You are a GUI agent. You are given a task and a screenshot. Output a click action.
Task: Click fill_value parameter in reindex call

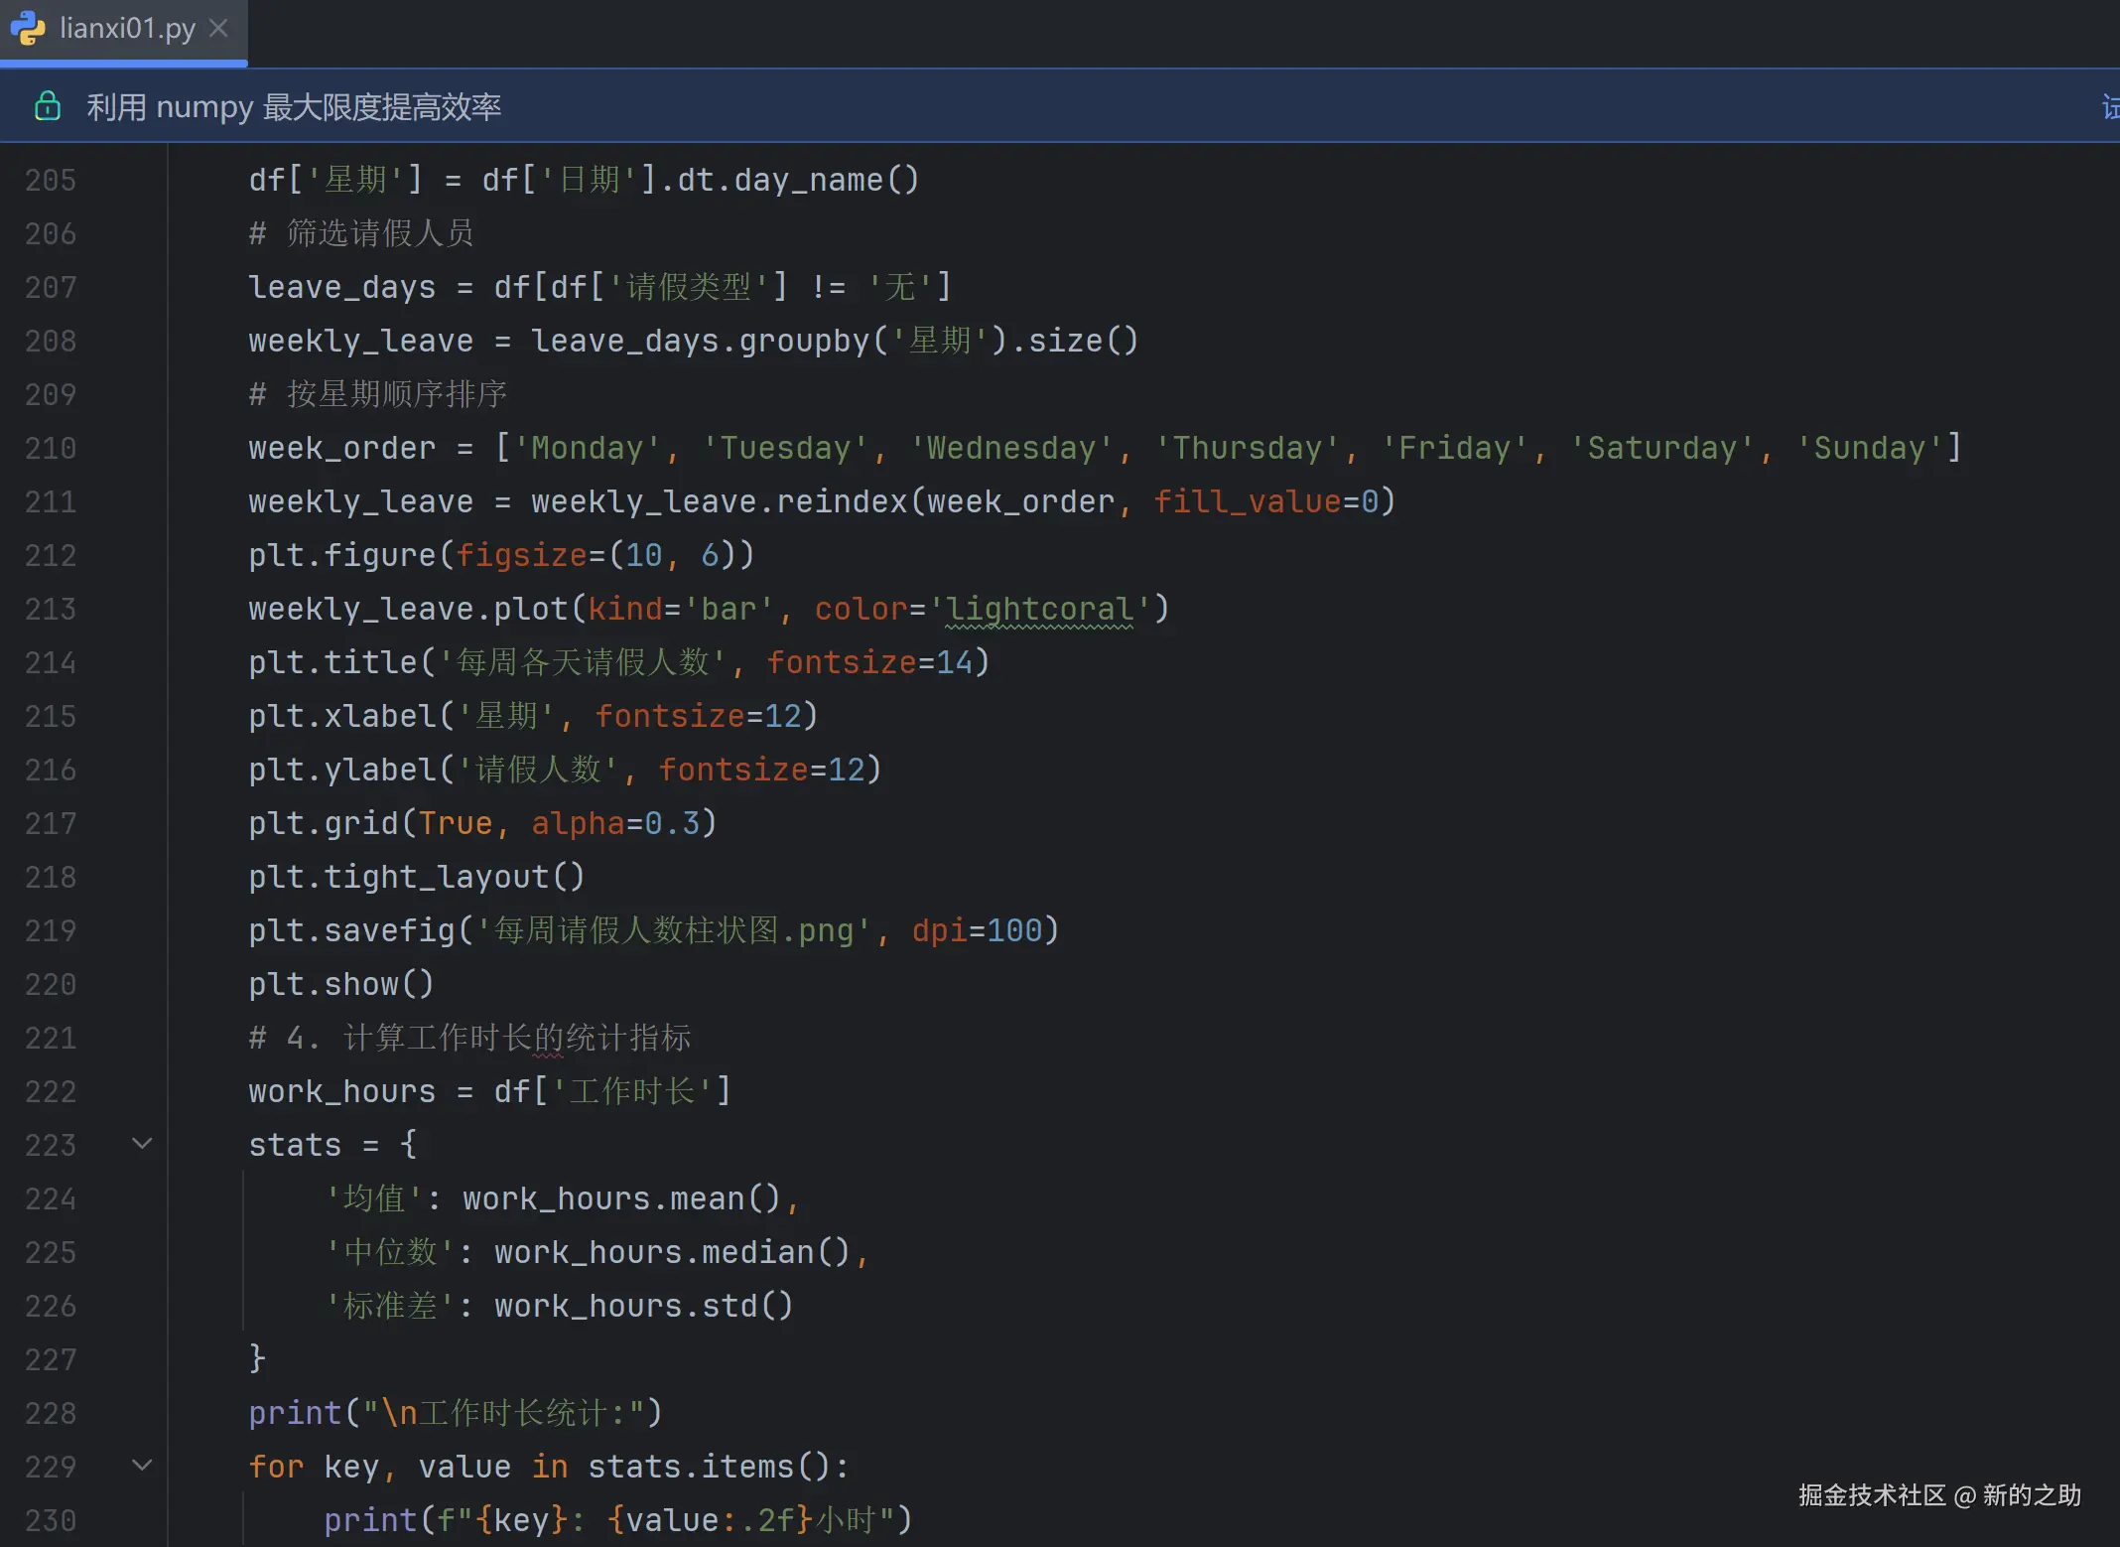pos(1247,501)
